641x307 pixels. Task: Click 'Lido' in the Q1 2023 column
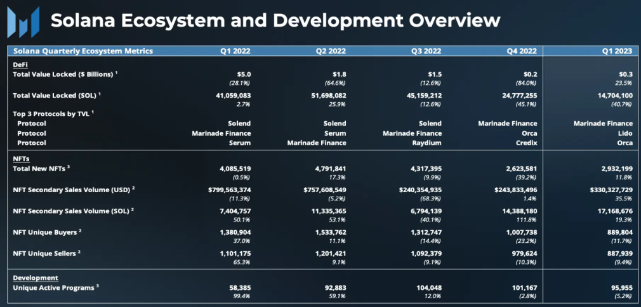[626, 133]
